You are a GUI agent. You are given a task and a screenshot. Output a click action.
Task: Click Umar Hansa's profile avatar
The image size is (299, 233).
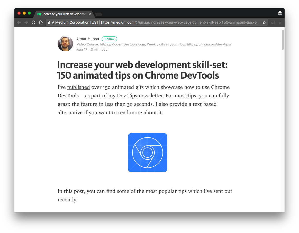65,44
